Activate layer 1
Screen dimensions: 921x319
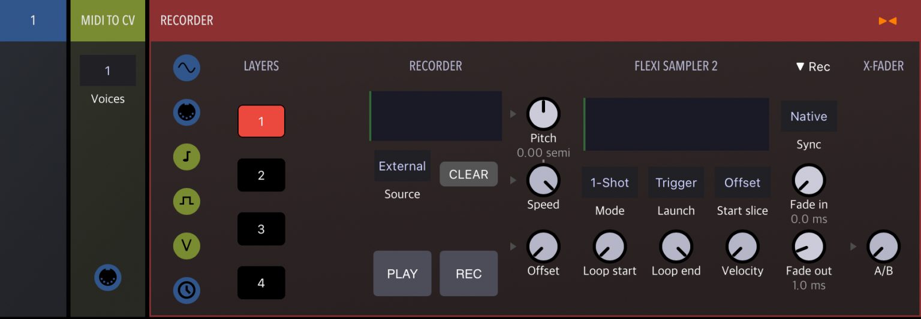click(x=261, y=121)
